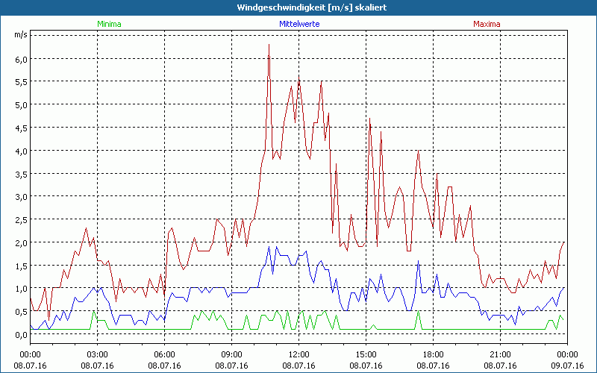Click the 2,0 y-axis tick label
The image size is (597, 373).
[21, 242]
